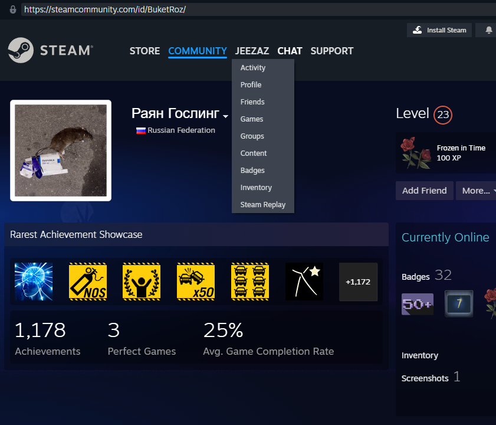Viewport: 496px width, 425px height.
Task: Click the Steam logo icon
Action: tap(21, 50)
